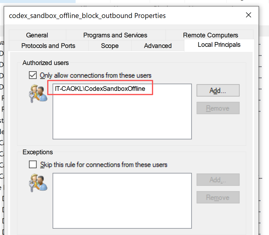The height and width of the screenshot is (235, 269).
Task: Click the dialog title bar text
Action: point(87,16)
